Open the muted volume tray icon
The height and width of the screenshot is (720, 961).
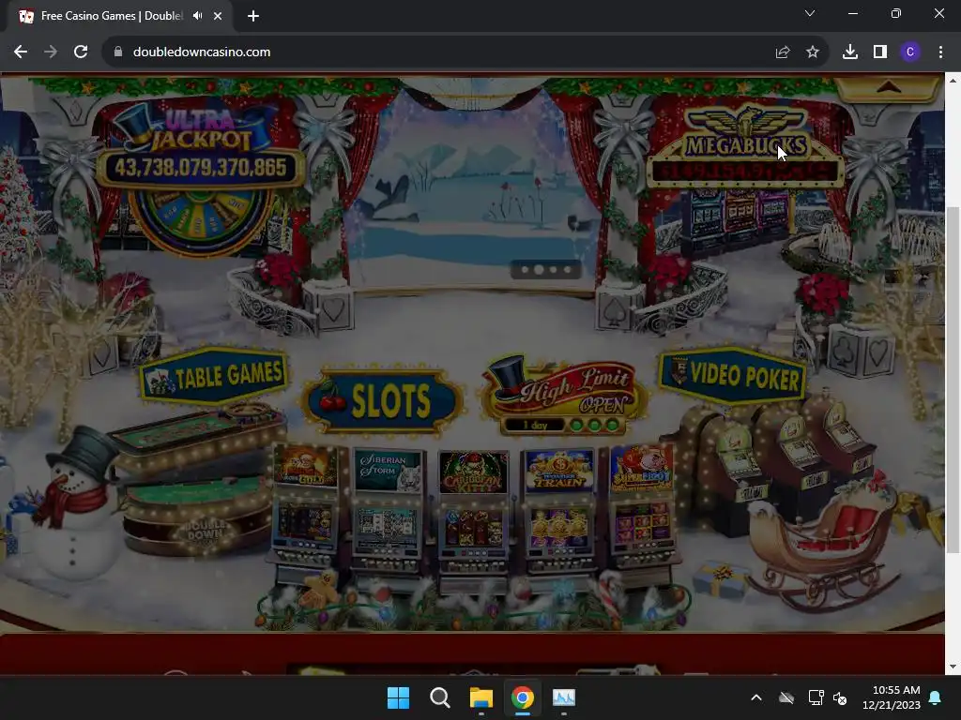[x=840, y=697]
